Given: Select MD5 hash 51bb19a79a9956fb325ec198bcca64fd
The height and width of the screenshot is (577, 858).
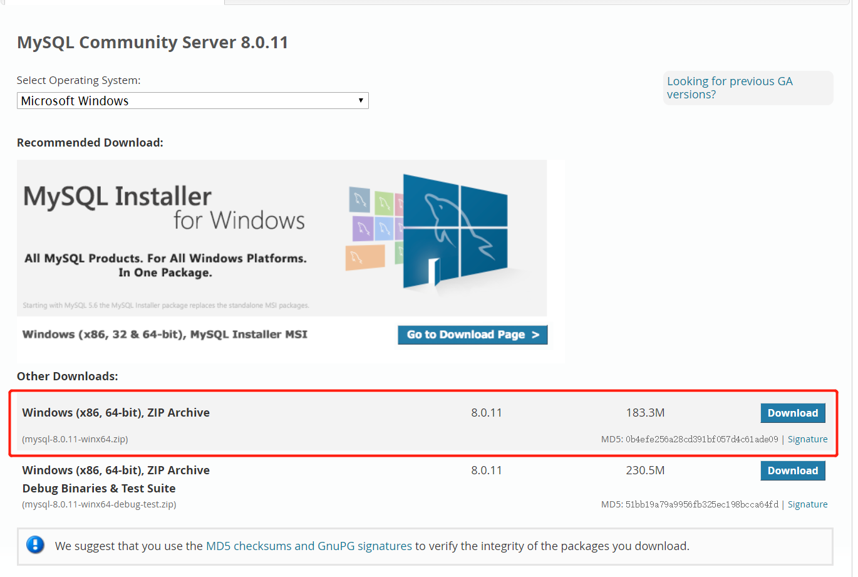Looking at the screenshot, I should pos(701,504).
